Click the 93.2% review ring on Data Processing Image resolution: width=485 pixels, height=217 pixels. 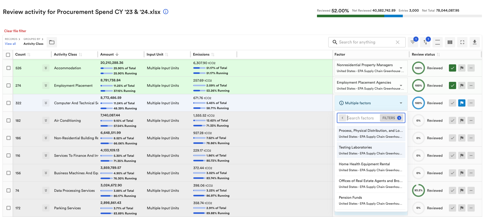tap(419, 190)
